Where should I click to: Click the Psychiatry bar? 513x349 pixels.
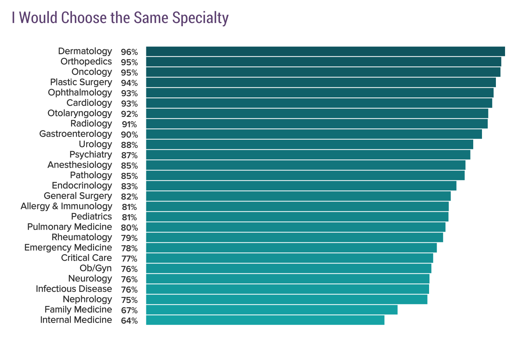tap(308, 155)
